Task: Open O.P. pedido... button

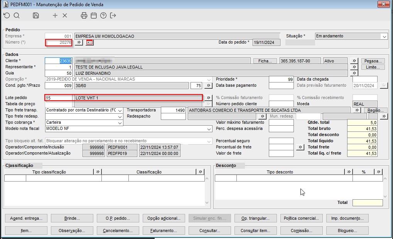Action: tap(118, 218)
